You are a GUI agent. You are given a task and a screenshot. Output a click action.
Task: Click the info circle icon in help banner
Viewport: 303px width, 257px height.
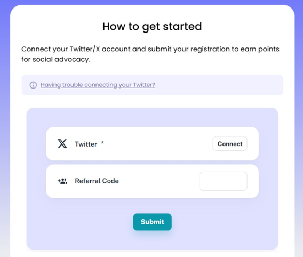pyautogui.click(x=33, y=85)
